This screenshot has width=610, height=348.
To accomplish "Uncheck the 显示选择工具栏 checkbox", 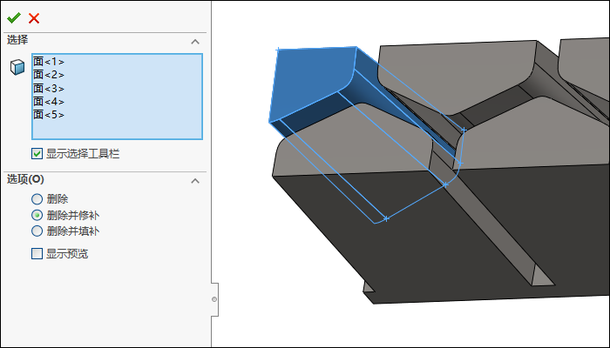I will point(37,154).
